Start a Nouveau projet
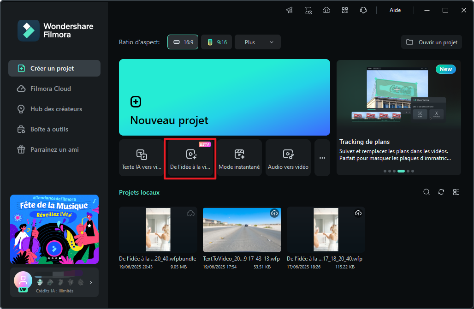474x309 pixels. pyautogui.click(x=224, y=97)
